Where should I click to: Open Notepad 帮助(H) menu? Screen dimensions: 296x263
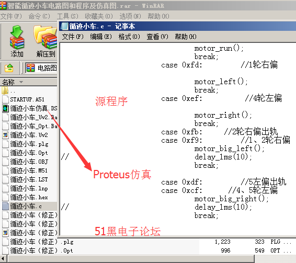coord(186,37)
